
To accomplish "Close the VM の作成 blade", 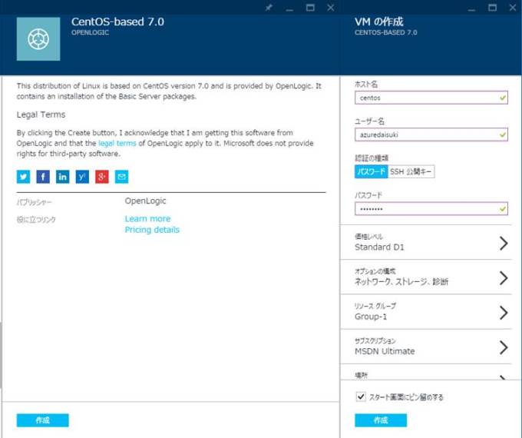I will pos(513,8).
